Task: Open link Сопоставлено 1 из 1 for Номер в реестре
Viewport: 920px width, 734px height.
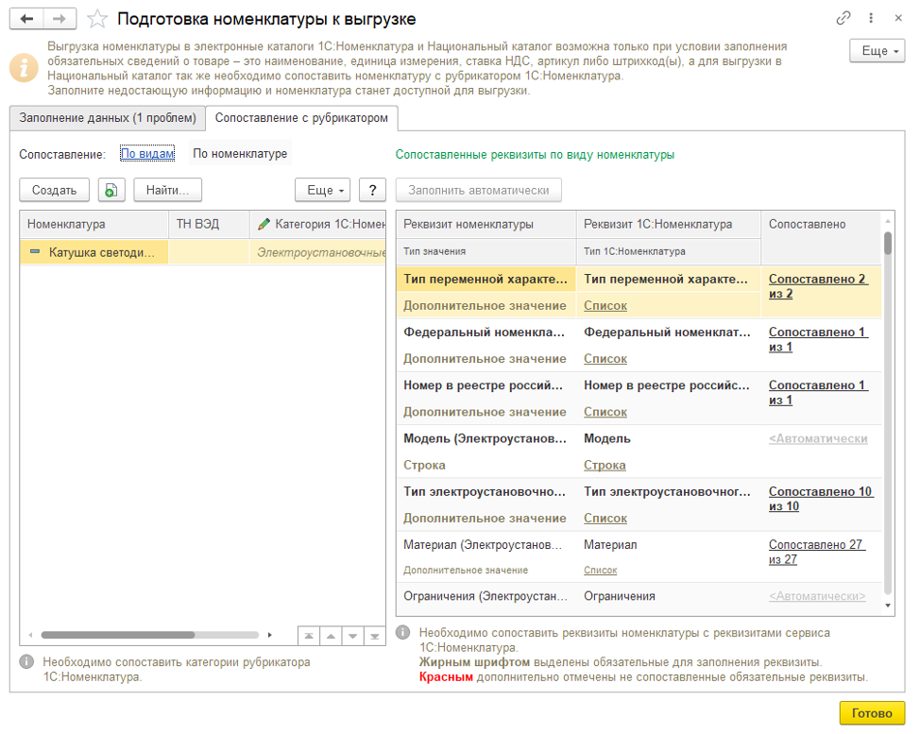Action: coord(817,393)
